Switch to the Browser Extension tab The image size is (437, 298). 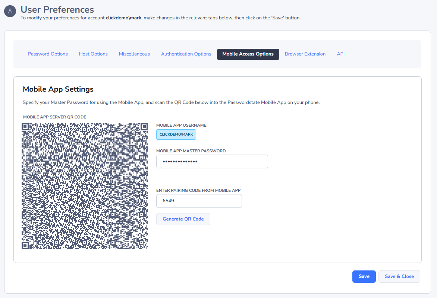click(x=305, y=54)
